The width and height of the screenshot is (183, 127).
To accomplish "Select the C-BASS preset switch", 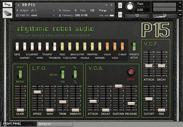I will point(122,47).
